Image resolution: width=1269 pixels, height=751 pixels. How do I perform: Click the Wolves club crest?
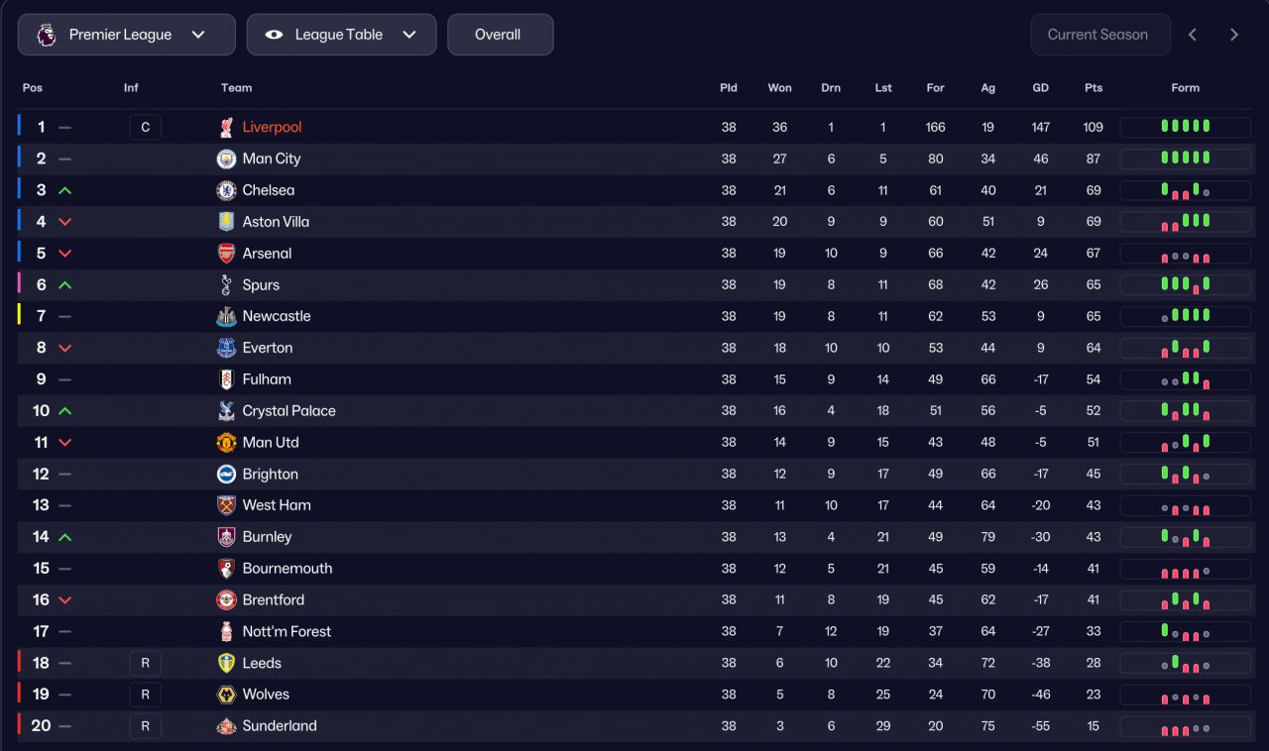tap(226, 695)
